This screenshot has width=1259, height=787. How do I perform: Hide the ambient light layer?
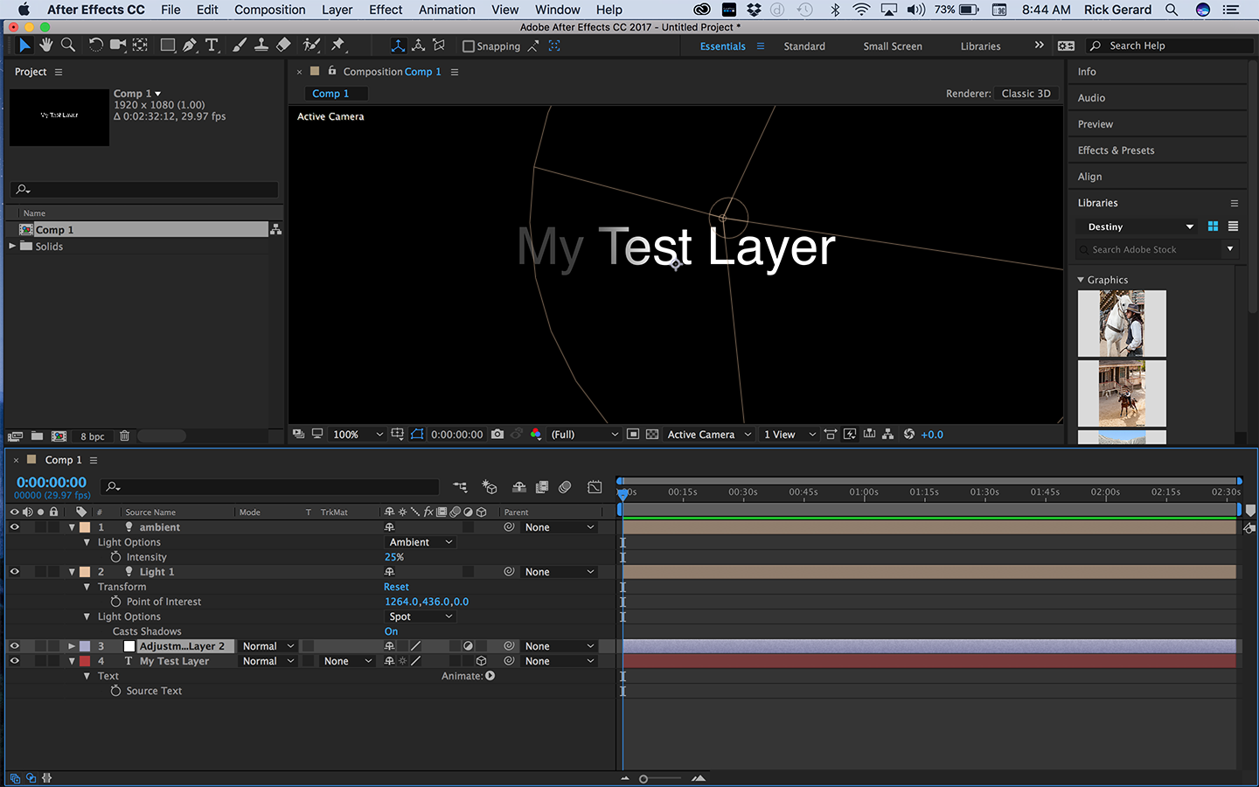(14, 527)
